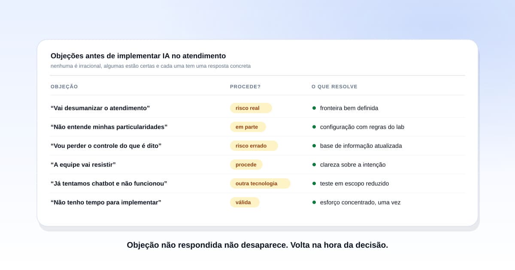The height and width of the screenshot is (270, 515).
Task: Click the text 'teste em escopo reduzido'
Action: (354, 183)
